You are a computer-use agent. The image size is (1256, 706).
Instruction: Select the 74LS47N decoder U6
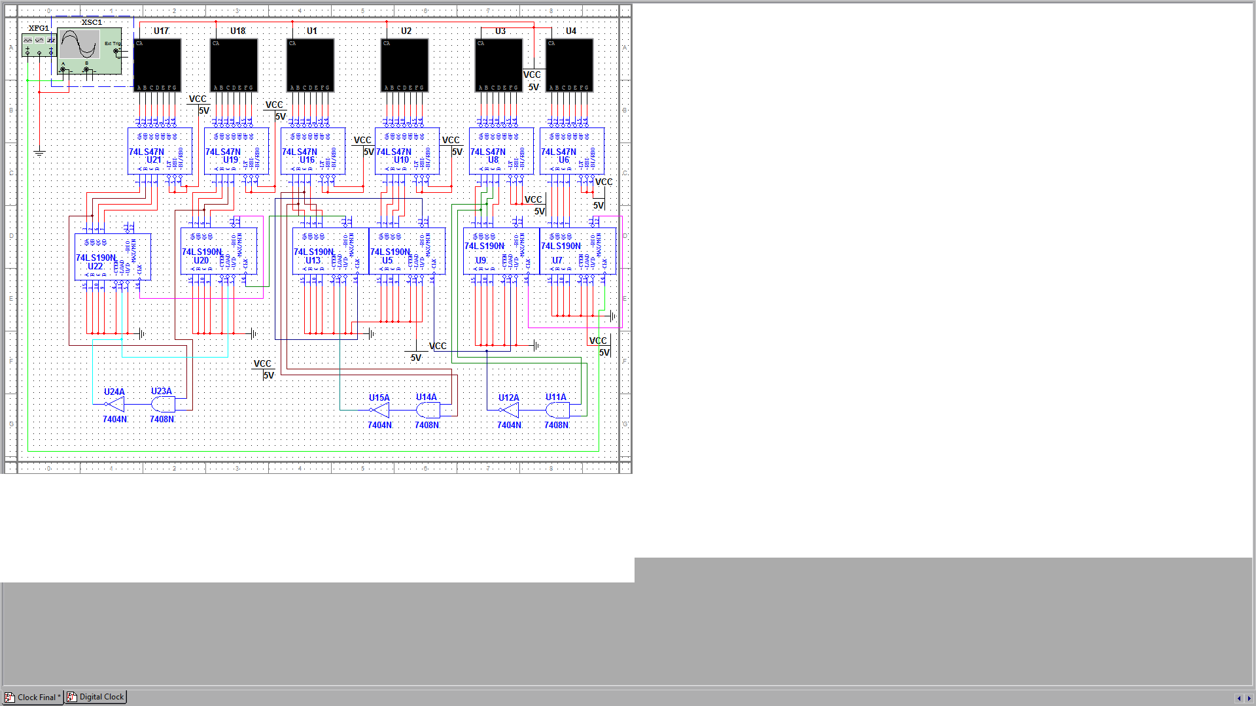[572, 151]
